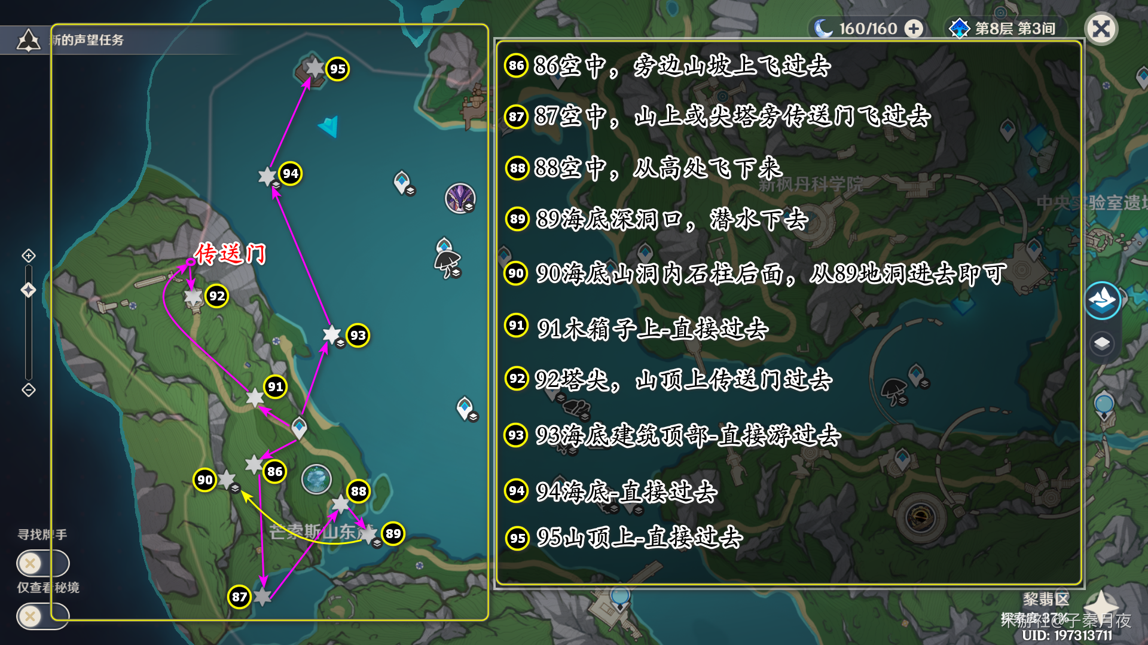Viewport: 1148px width, 645px height.
Task: Select the purple boss icon in the sea
Action: click(460, 198)
